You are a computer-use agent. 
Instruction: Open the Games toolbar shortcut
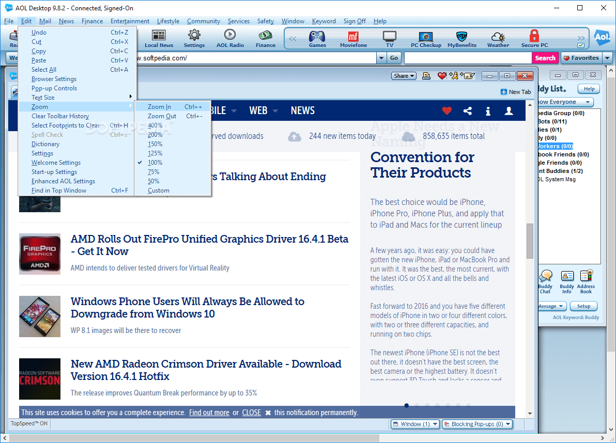pos(317,39)
